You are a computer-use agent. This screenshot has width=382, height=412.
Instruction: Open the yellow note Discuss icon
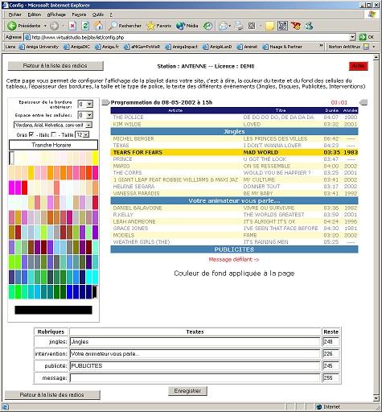point(269,26)
